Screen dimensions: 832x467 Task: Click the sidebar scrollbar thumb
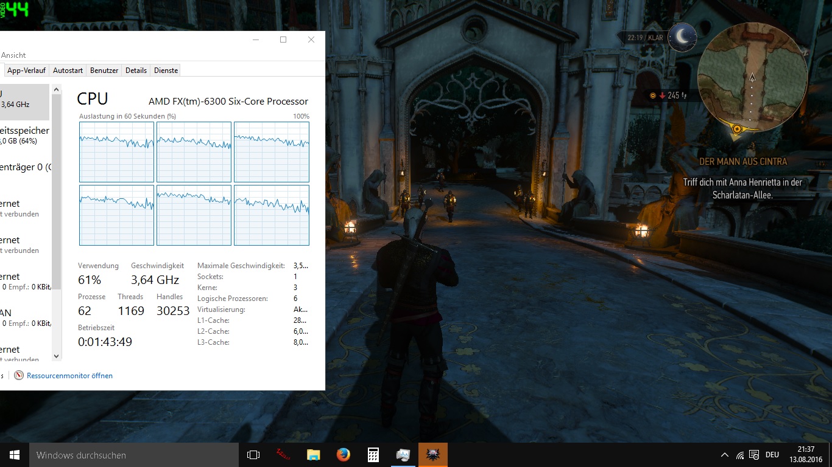[x=57, y=192]
